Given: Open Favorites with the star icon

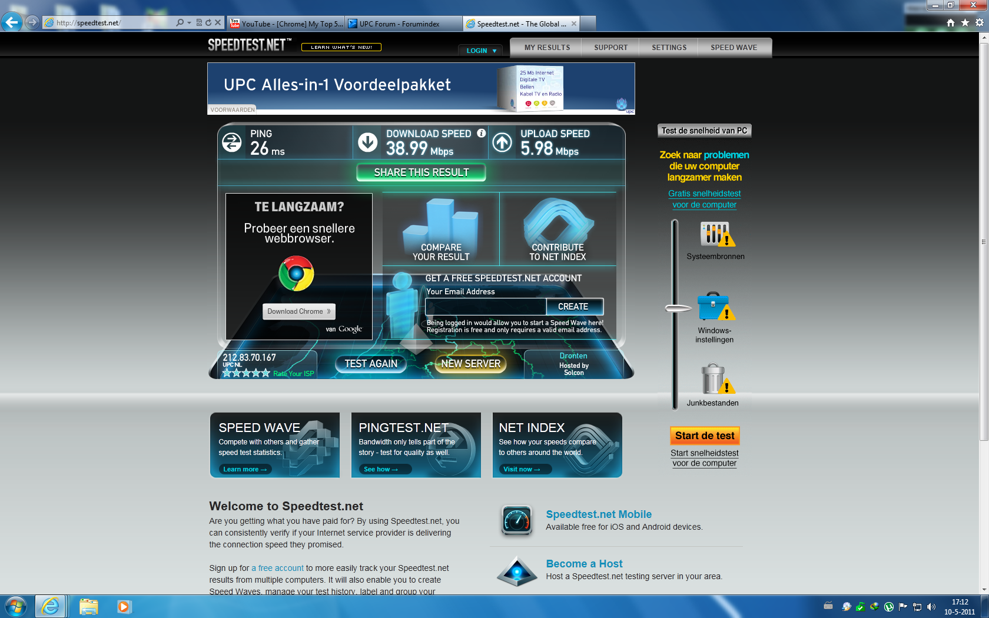Looking at the screenshot, I should [x=965, y=22].
